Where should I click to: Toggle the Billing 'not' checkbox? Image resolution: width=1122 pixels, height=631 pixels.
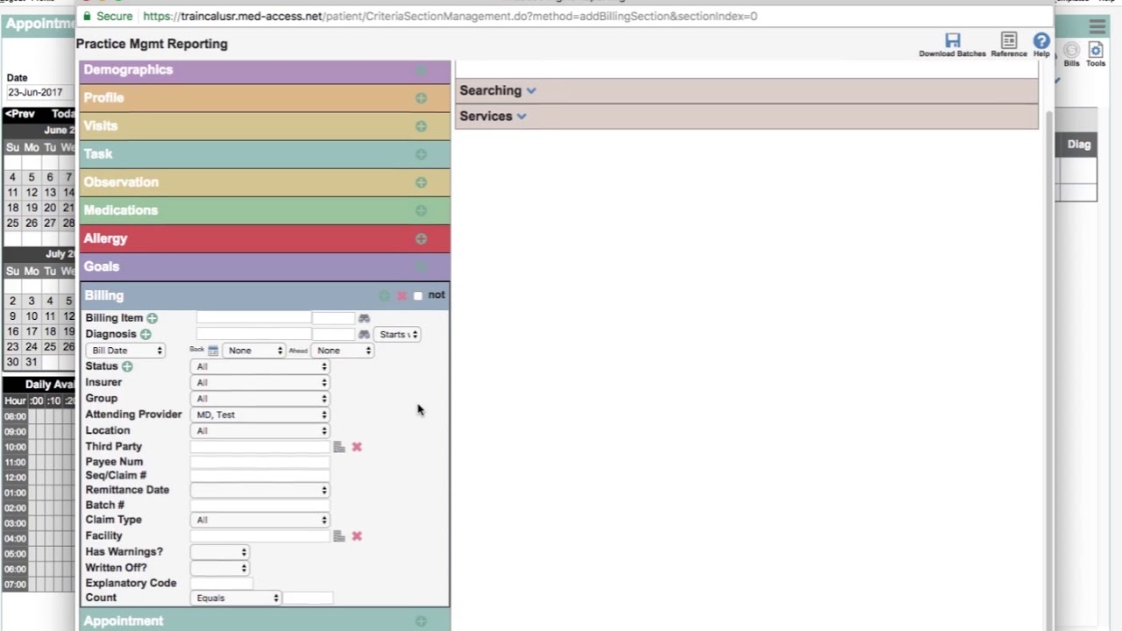(x=417, y=296)
